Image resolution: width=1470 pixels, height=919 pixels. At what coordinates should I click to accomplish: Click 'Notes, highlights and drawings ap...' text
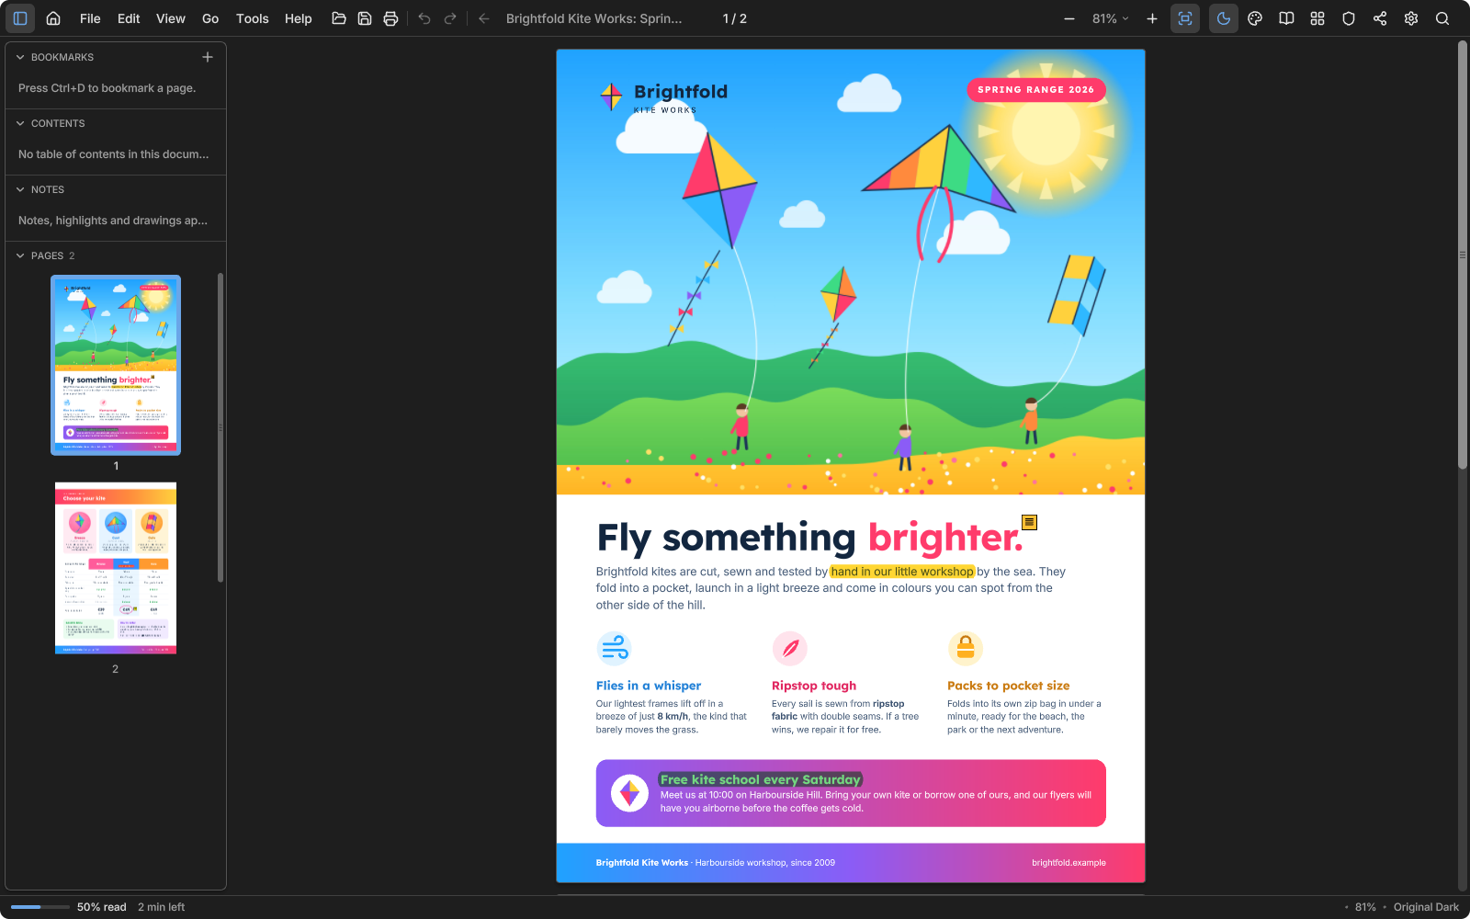(113, 221)
